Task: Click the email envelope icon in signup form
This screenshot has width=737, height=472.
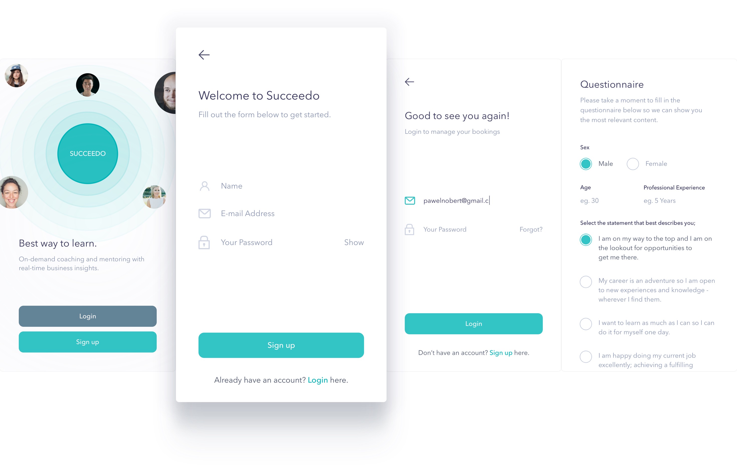Action: [x=205, y=213]
